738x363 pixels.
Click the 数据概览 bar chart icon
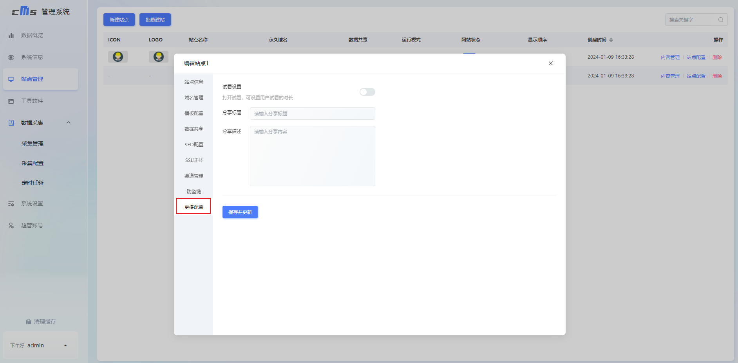point(11,35)
